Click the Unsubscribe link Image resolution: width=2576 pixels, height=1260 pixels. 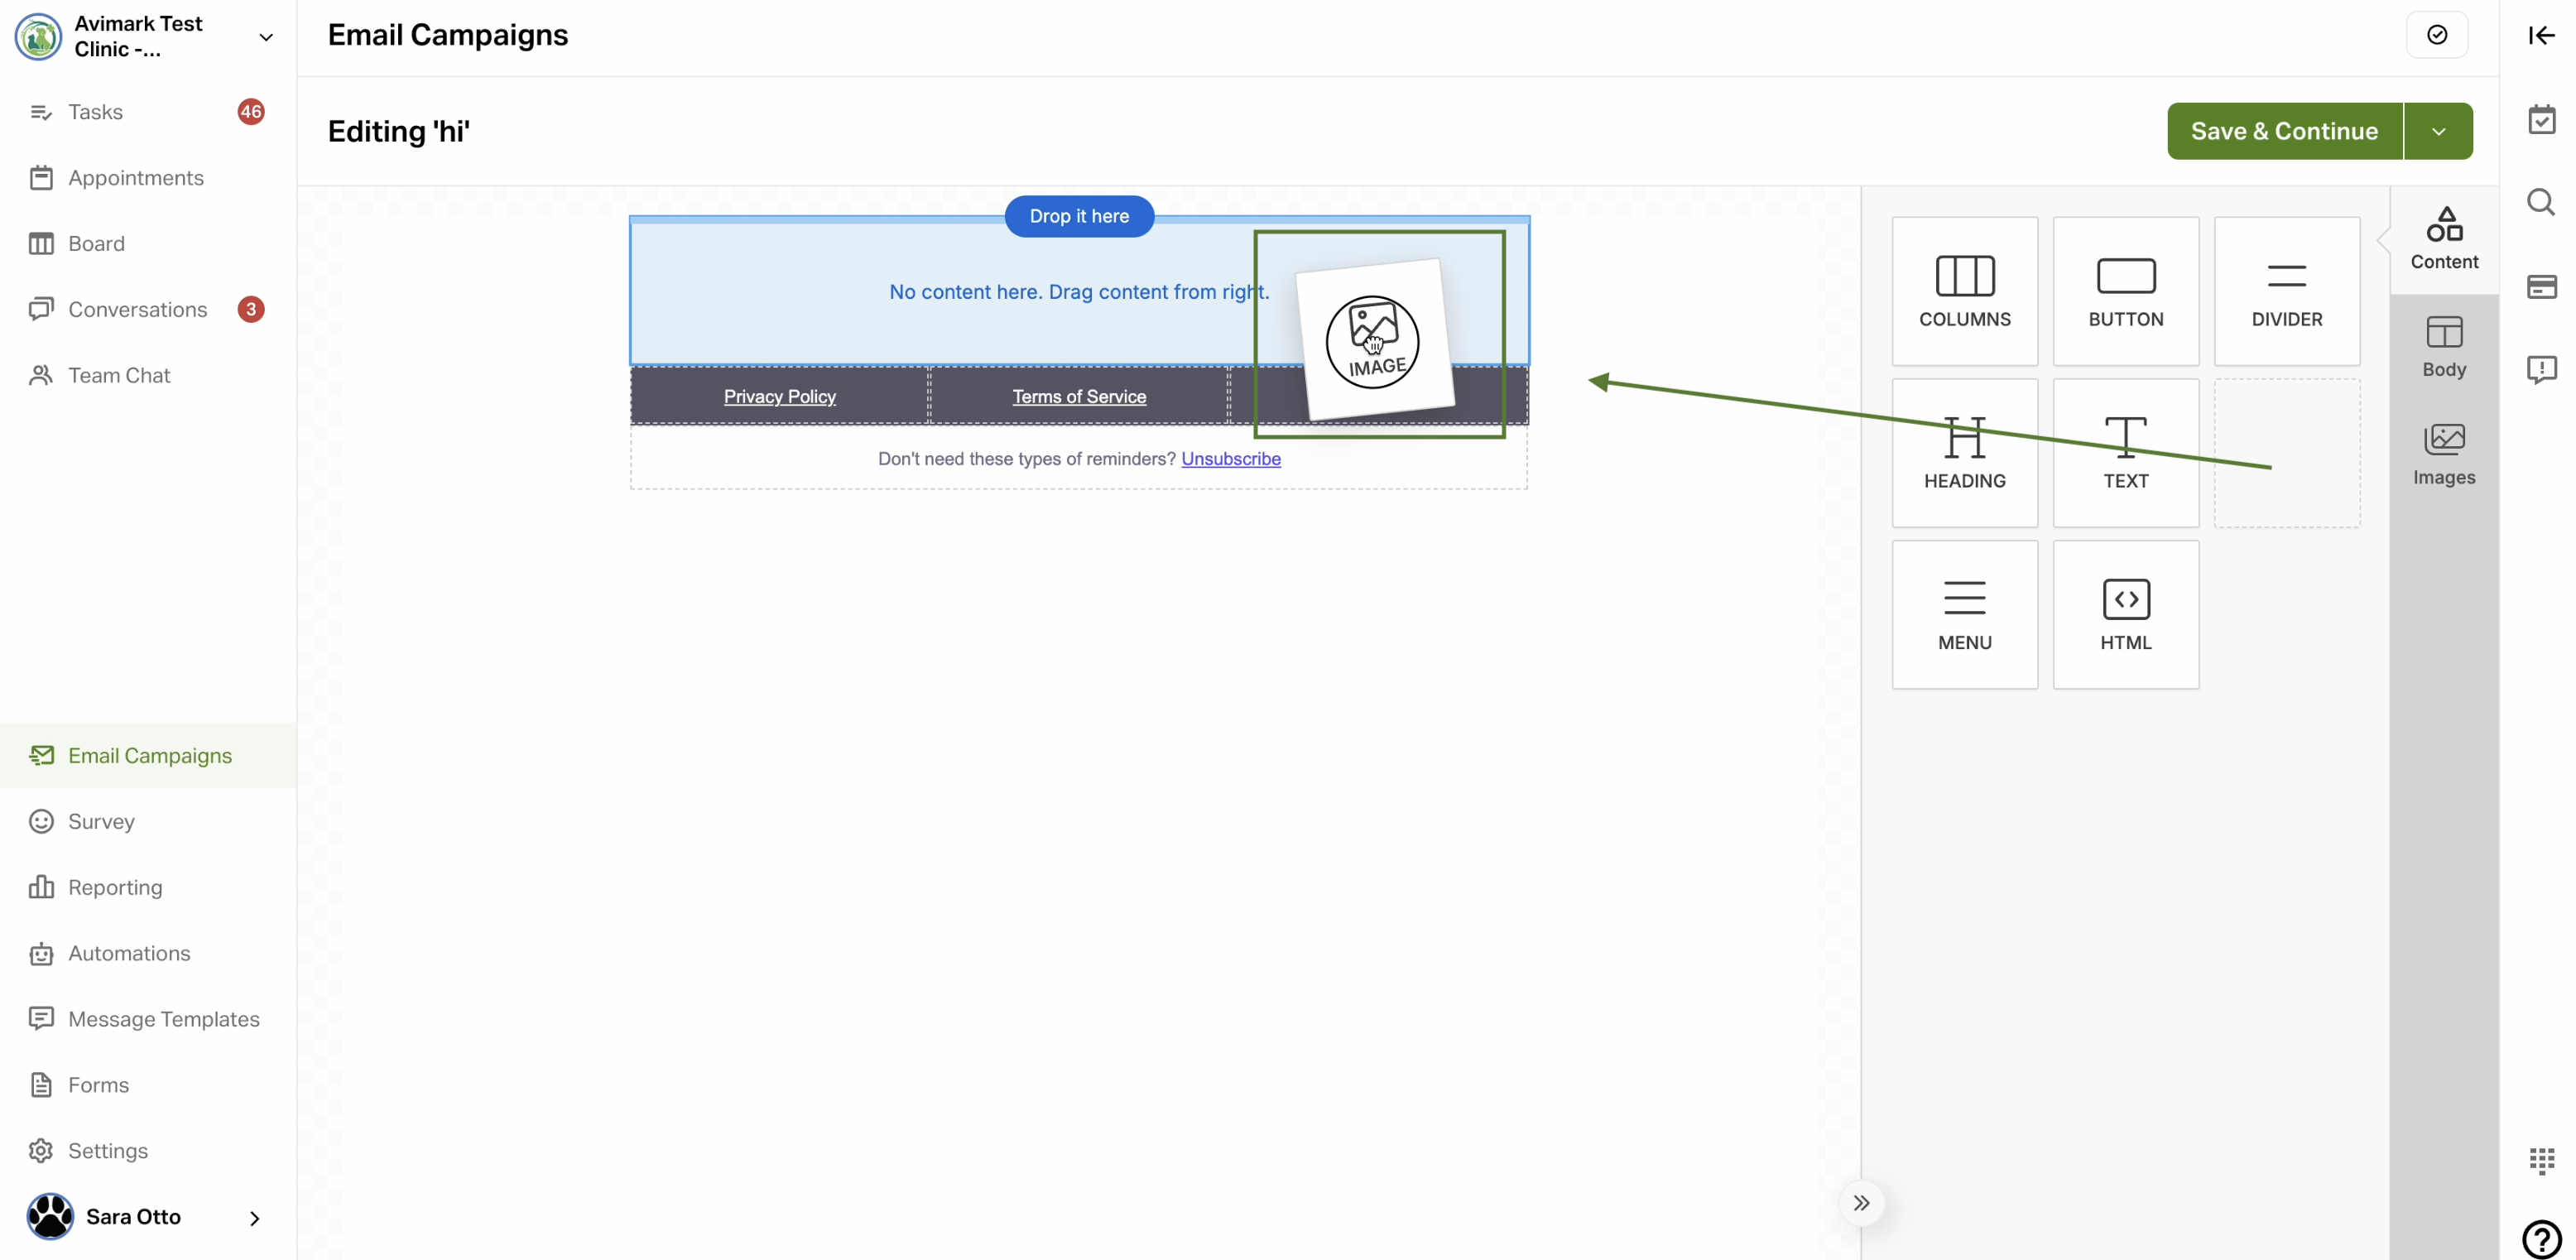click(x=1230, y=459)
